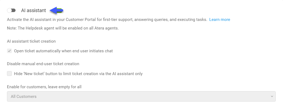Open the 'Learn more' link

(x=220, y=20)
